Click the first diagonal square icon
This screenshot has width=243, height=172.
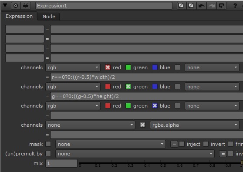pos(181,6)
